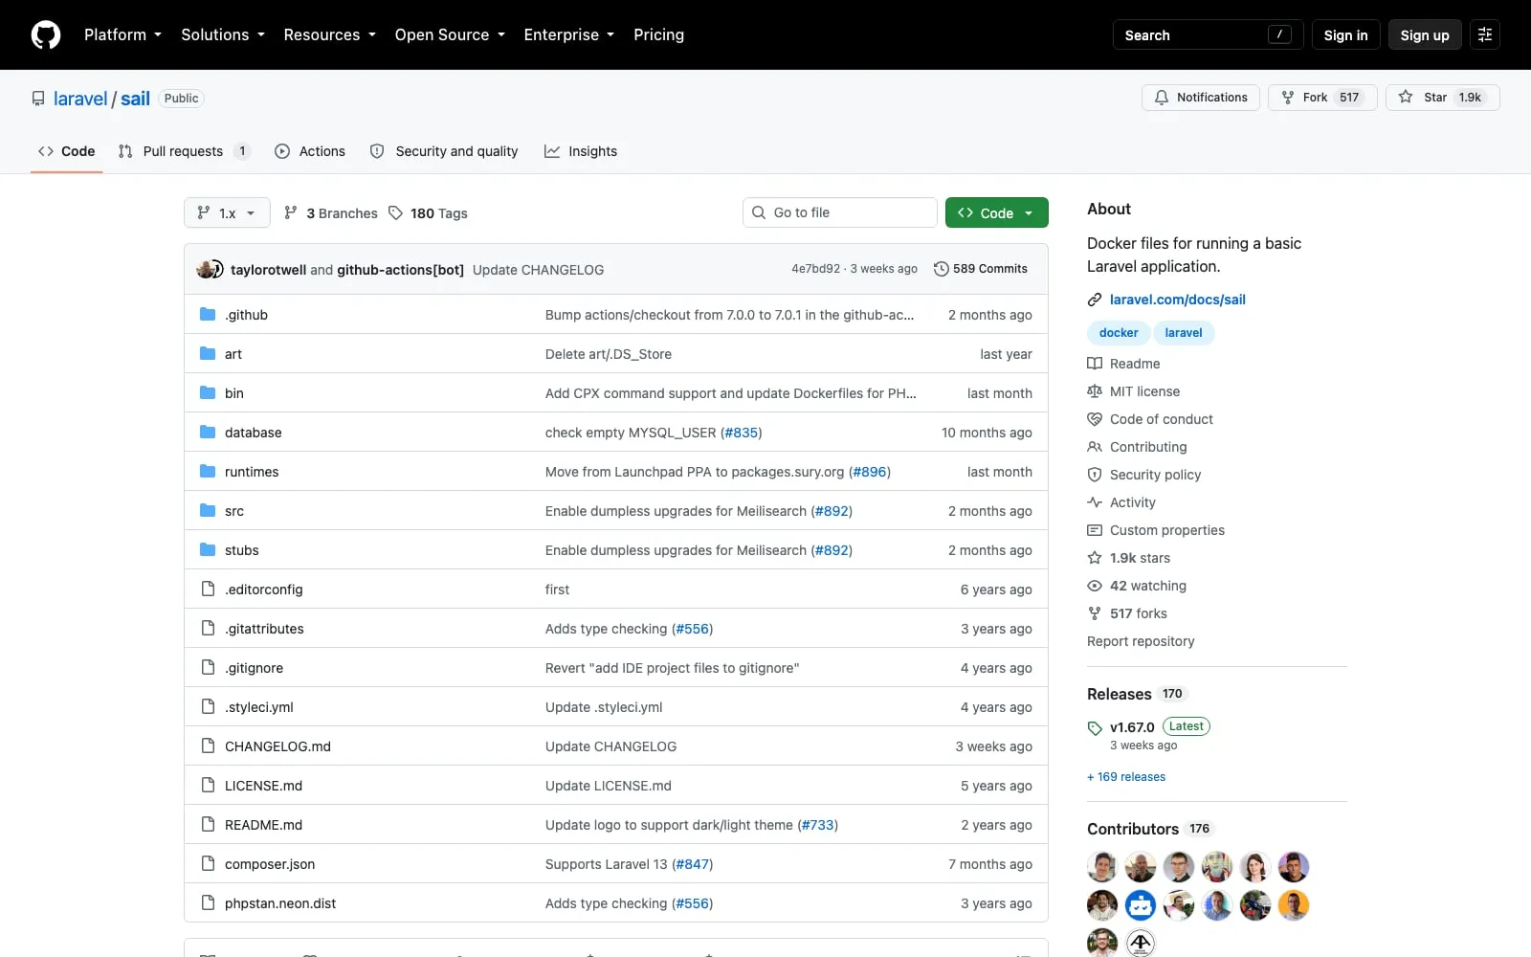Viewport: 1531px width, 957px height.
Task: Click the Sign in button
Action: 1345,34
